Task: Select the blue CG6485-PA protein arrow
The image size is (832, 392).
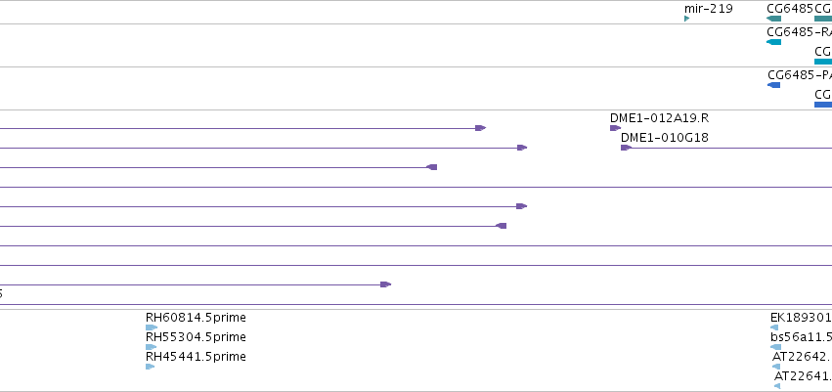Action: [x=773, y=85]
